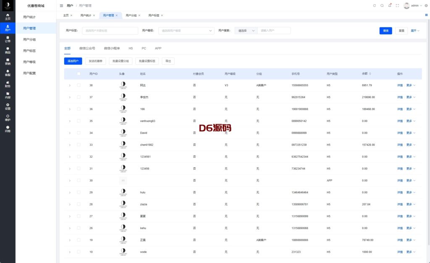Tick the checkbox for user ID 34

(x=79, y=133)
